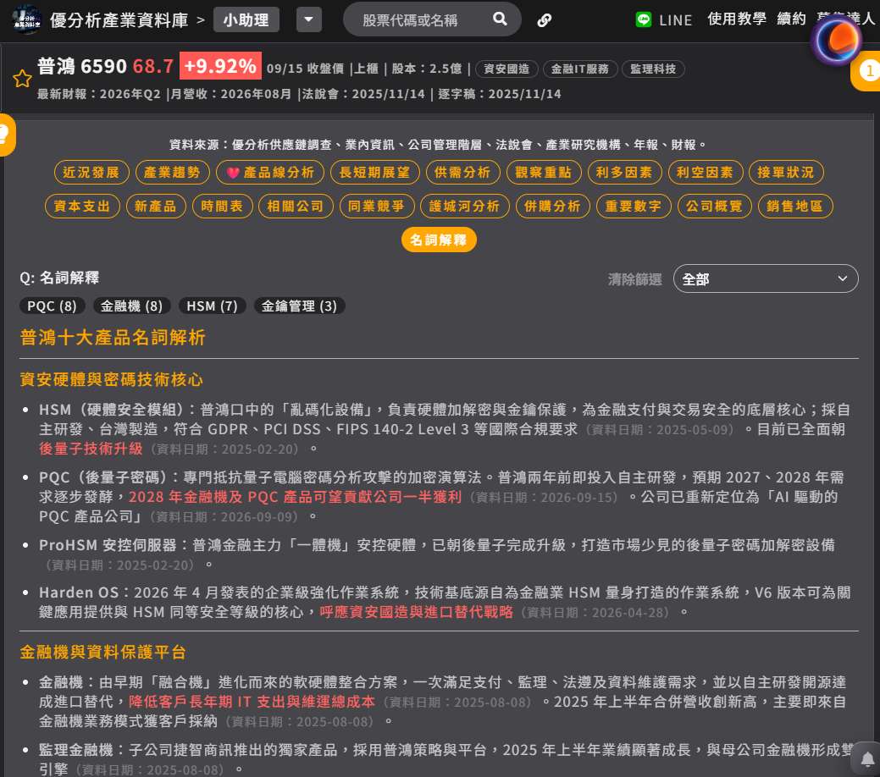Screen dimensions: 880x777
Task: Open the left lightbulb tip tab
Action: (6, 135)
